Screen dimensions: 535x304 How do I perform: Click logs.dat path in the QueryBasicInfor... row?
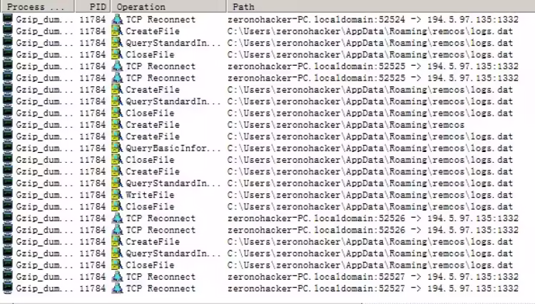click(x=370, y=148)
